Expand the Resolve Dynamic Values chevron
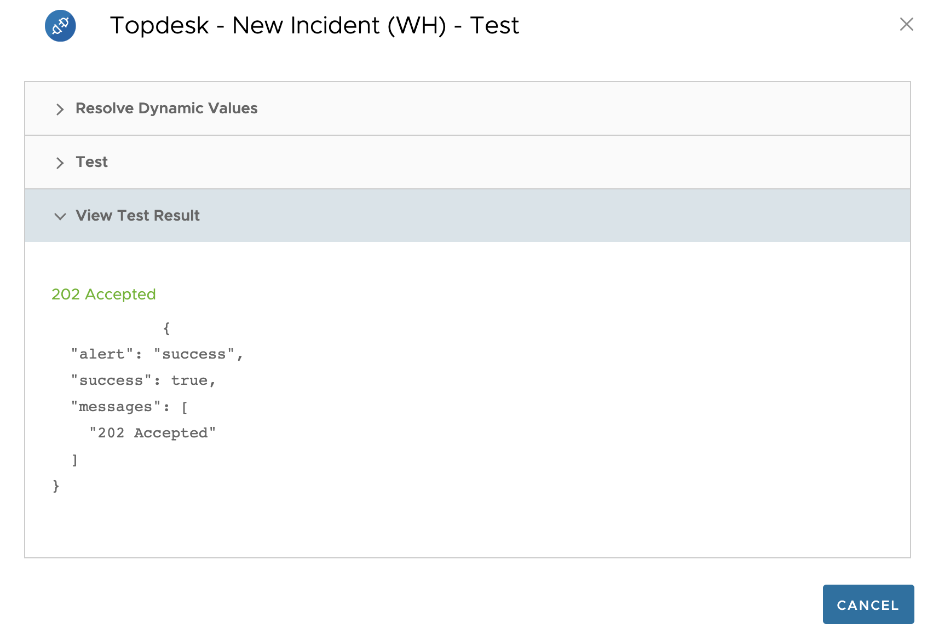The width and height of the screenshot is (933, 635). tap(60, 109)
